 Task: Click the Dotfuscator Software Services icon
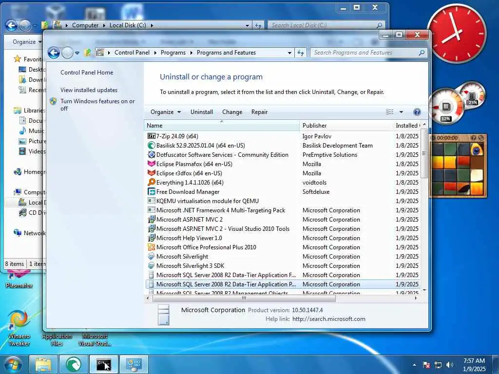click(152, 154)
